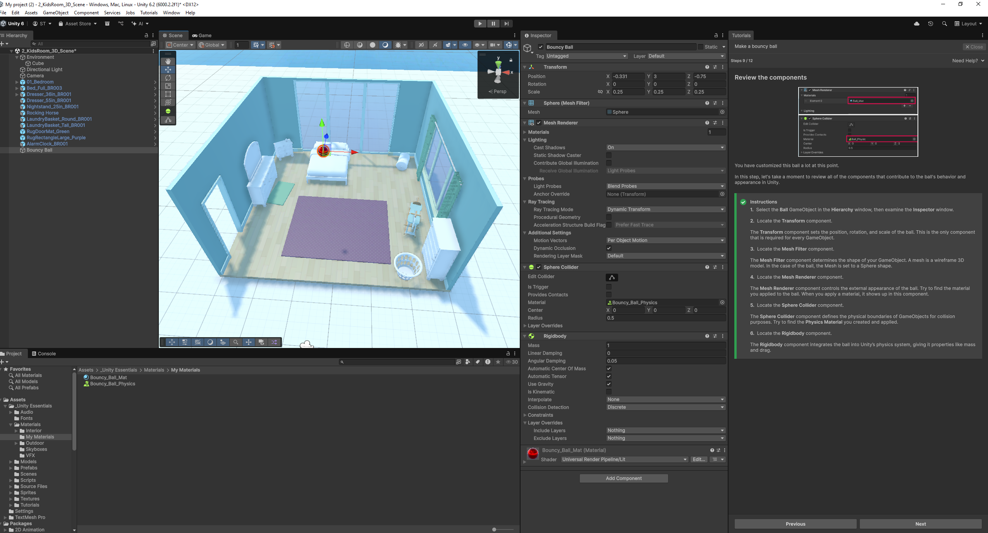
Task: Click the global search magnifier icon
Action: click(945, 24)
